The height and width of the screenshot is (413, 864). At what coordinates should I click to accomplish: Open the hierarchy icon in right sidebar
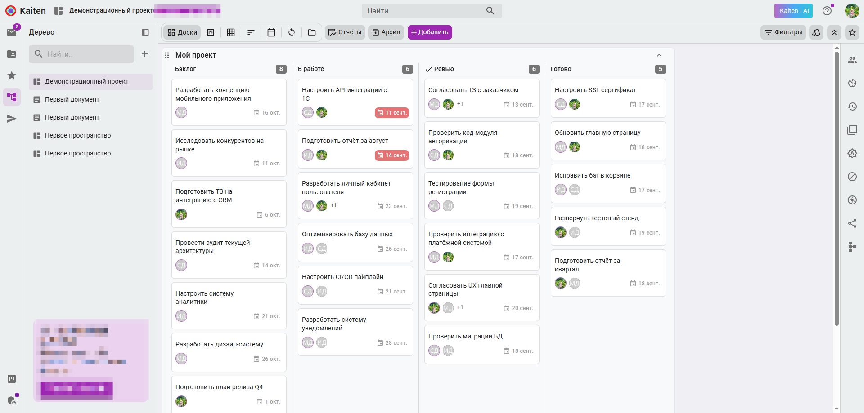[x=852, y=247]
